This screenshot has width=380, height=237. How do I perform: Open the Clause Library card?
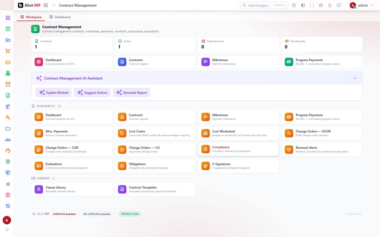[x=72, y=189]
